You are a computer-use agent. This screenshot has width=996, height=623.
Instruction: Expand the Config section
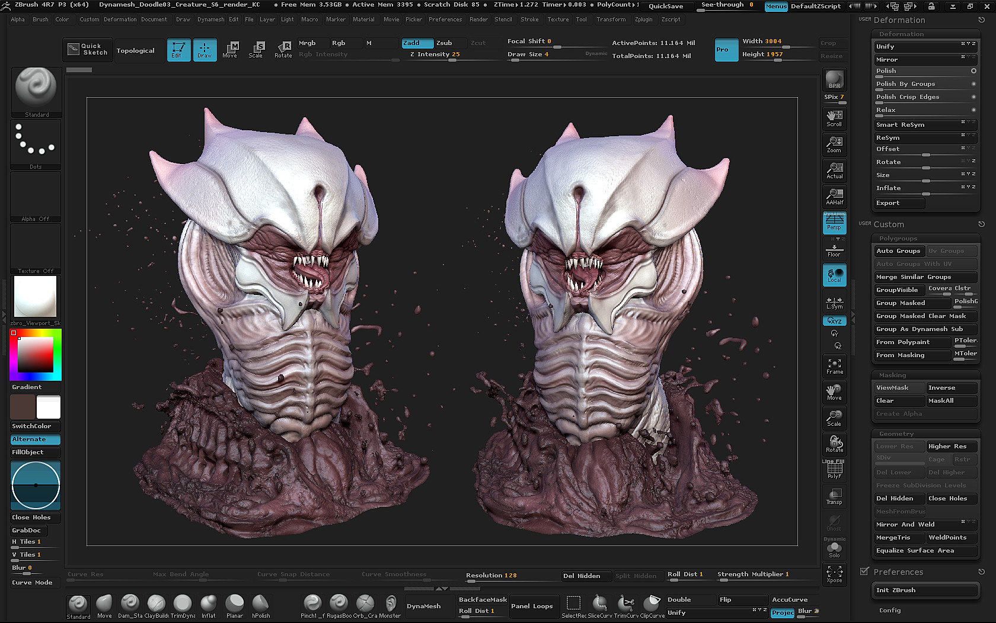tap(890, 611)
